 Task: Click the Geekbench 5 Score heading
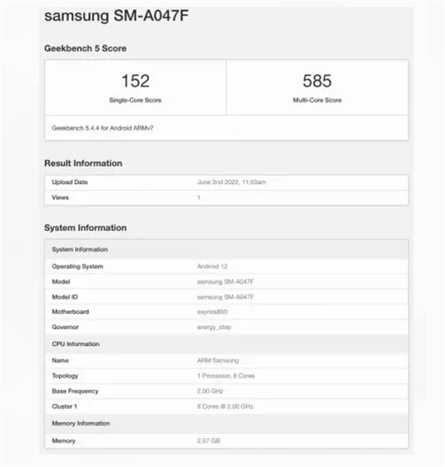pyautogui.click(x=85, y=48)
